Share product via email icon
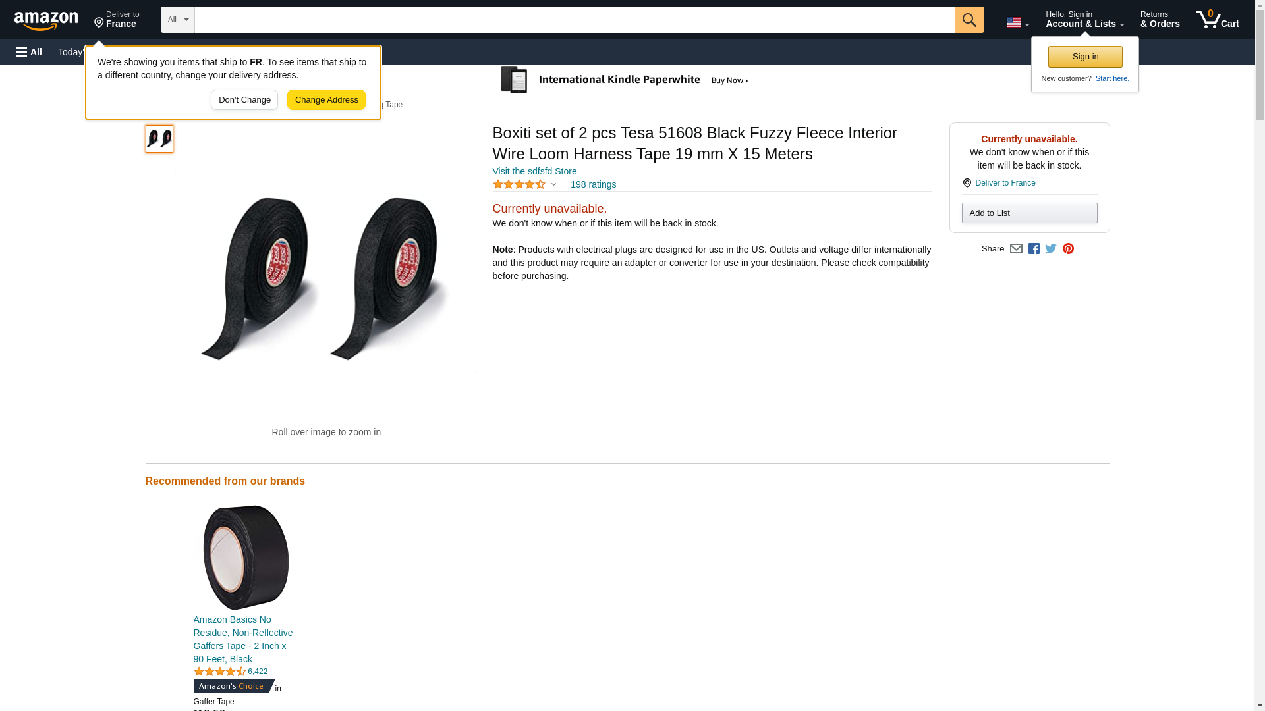Image resolution: width=1265 pixels, height=711 pixels. (1016, 249)
